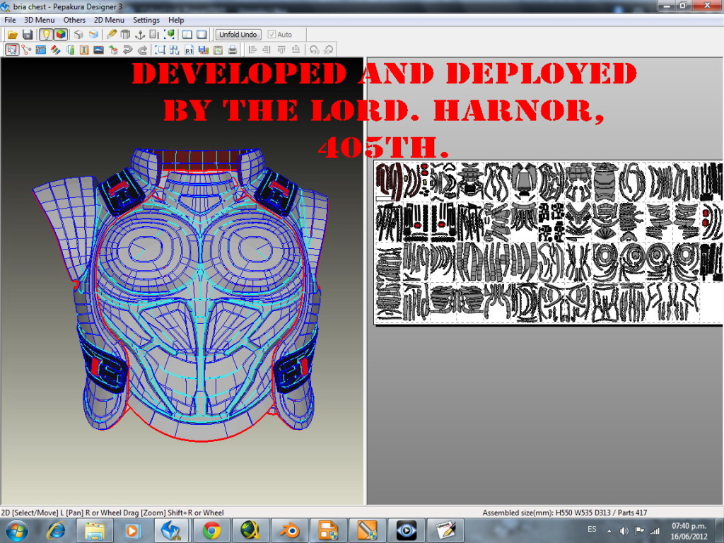This screenshot has height=543, width=724.
Task: Open the 3D Menu
Action: coord(40,20)
